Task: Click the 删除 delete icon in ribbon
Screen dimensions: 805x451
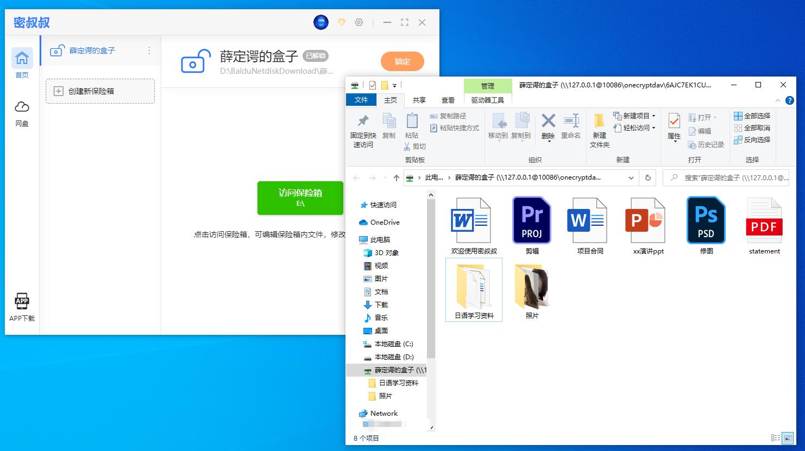Action: click(548, 122)
